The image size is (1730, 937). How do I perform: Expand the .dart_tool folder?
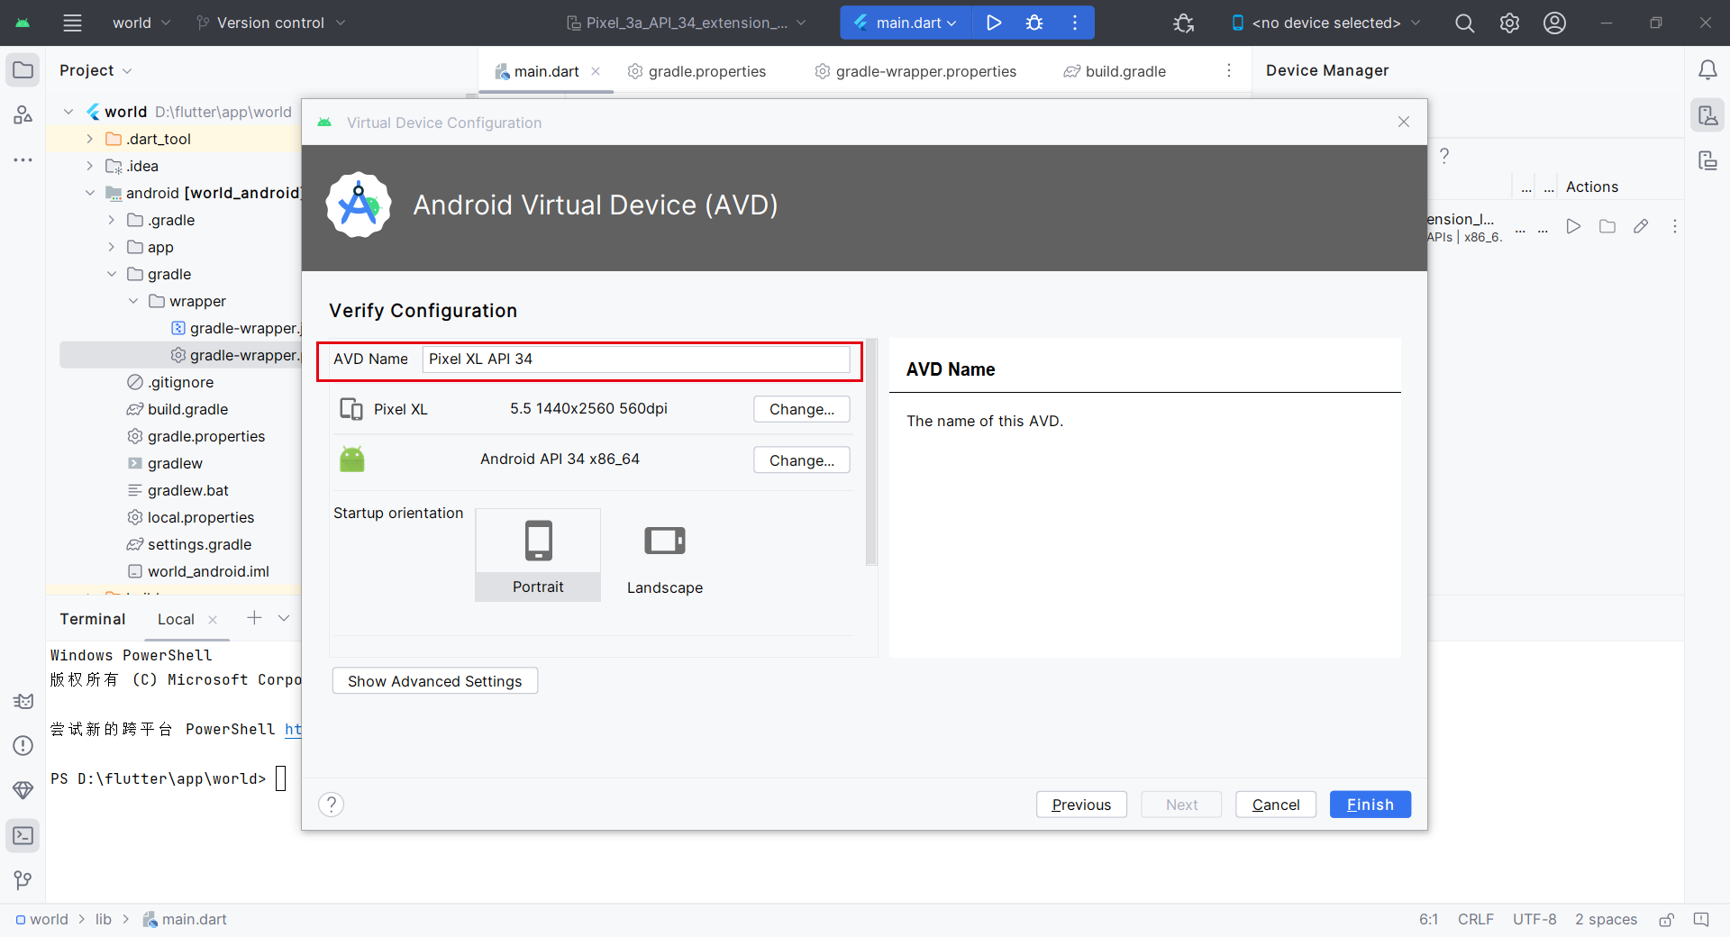90,139
